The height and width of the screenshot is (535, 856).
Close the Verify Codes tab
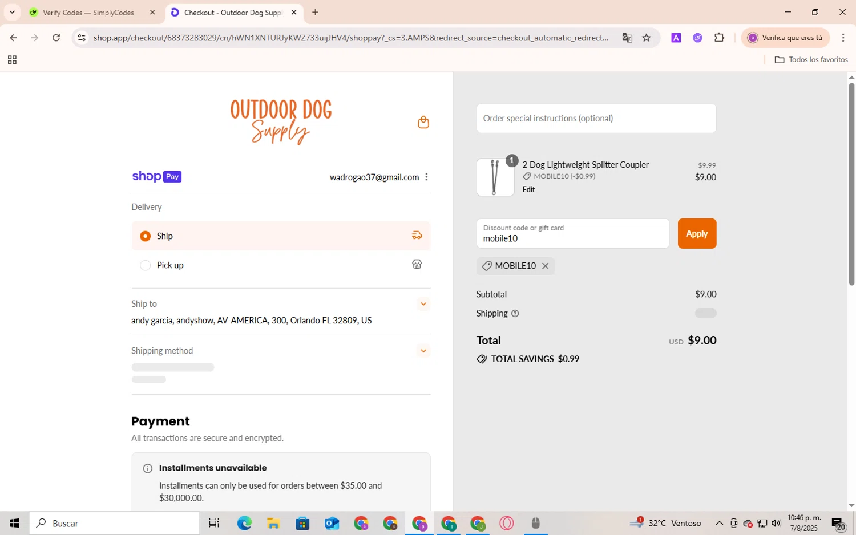click(152, 12)
